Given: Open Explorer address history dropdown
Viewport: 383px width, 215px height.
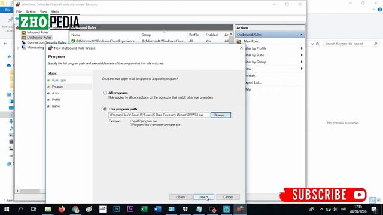Looking at the screenshot, I should pyautogui.click(x=312, y=44).
